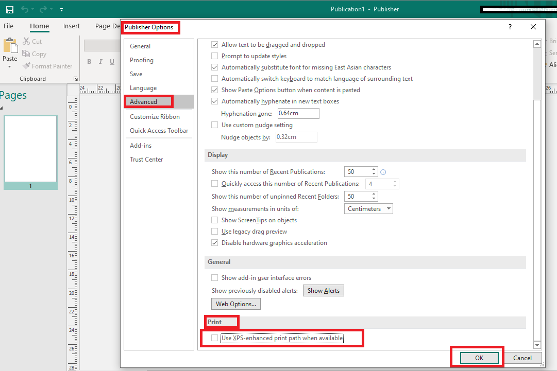The image size is (557, 371).
Task: Open Quick Access Toolbar category
Action: click(x=159, y=131)
